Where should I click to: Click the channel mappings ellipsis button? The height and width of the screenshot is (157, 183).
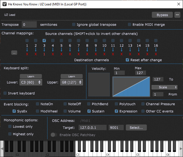[x=14, y=53]
